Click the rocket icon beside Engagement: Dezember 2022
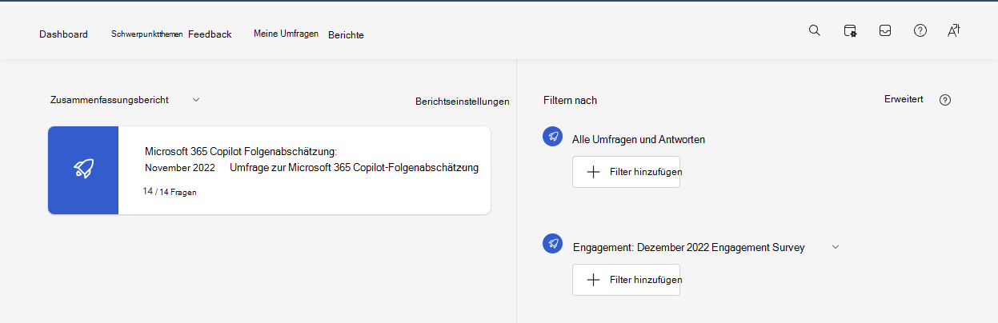998x323 pixels. (x=552, y=244)
